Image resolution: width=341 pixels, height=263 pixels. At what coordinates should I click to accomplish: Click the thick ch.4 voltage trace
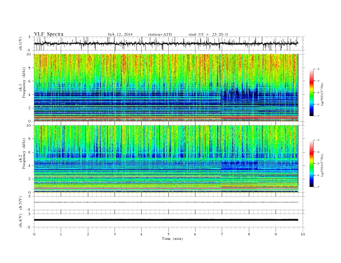point(166,220)
